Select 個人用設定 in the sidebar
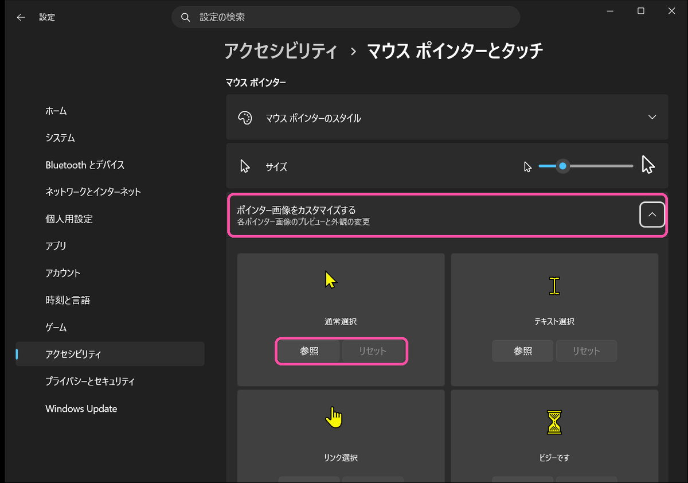This screenshot has height=483, width=688. [x=110, y=219]
